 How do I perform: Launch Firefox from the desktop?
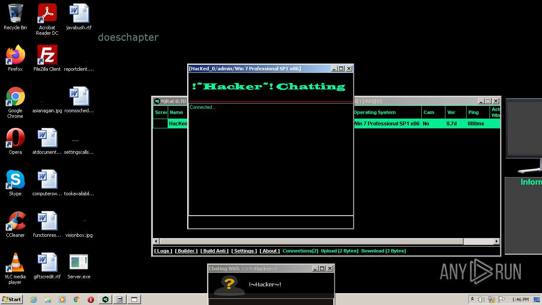click(x=15, y=58)
